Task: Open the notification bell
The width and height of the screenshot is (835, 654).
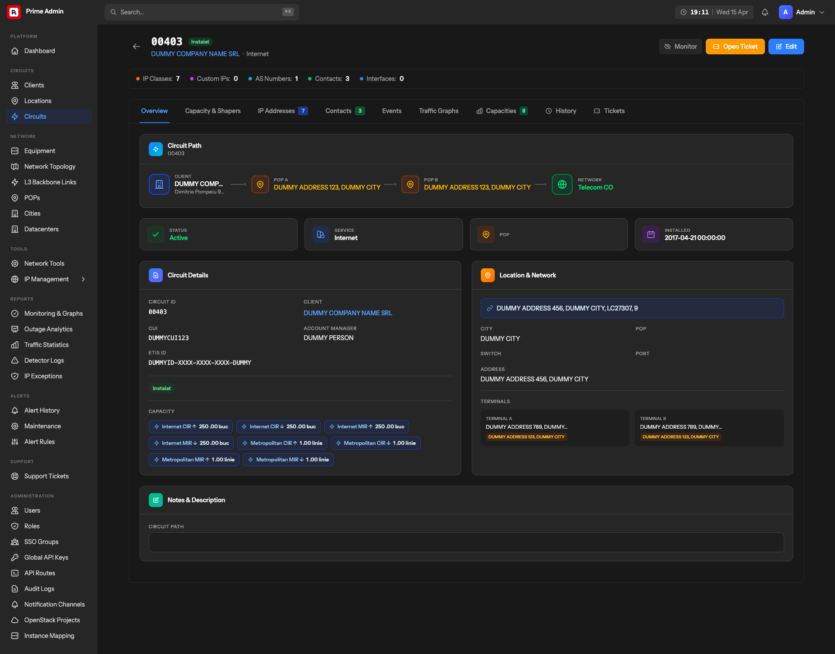Action: tap(765, 12)
